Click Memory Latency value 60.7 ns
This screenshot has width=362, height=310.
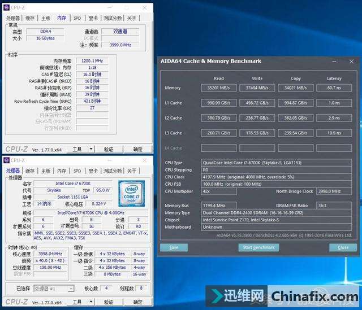pos(334,88)
